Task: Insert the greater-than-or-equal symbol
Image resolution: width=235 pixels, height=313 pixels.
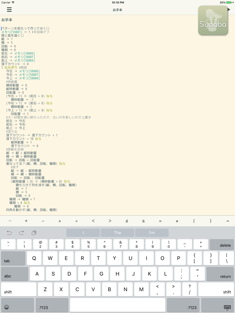Action: [x=144, y=221]
